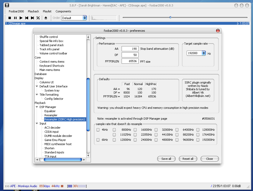
Task: Click the Save all button
Action: [x=166, y=159]
